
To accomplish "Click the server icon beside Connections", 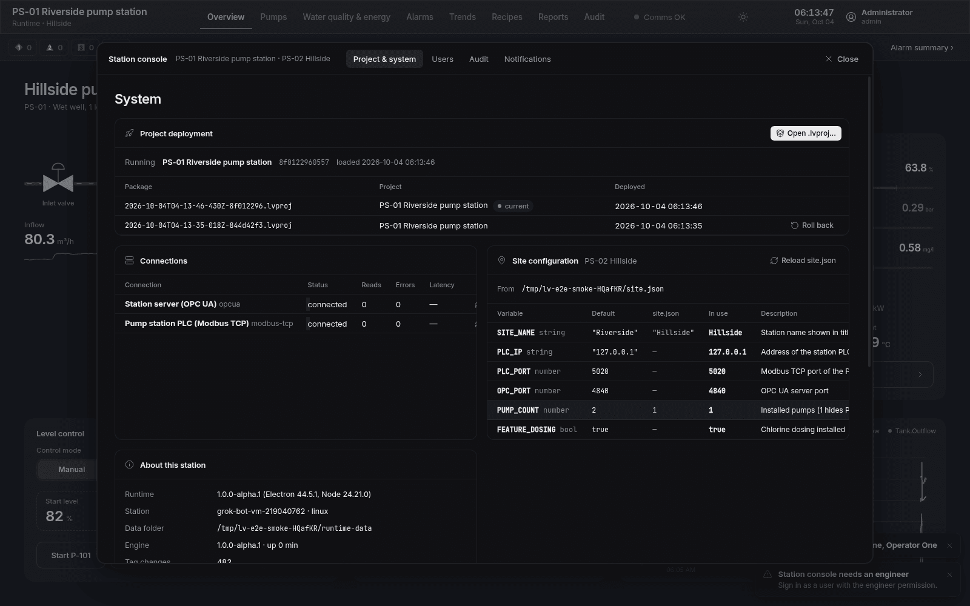I will (129, 261).
